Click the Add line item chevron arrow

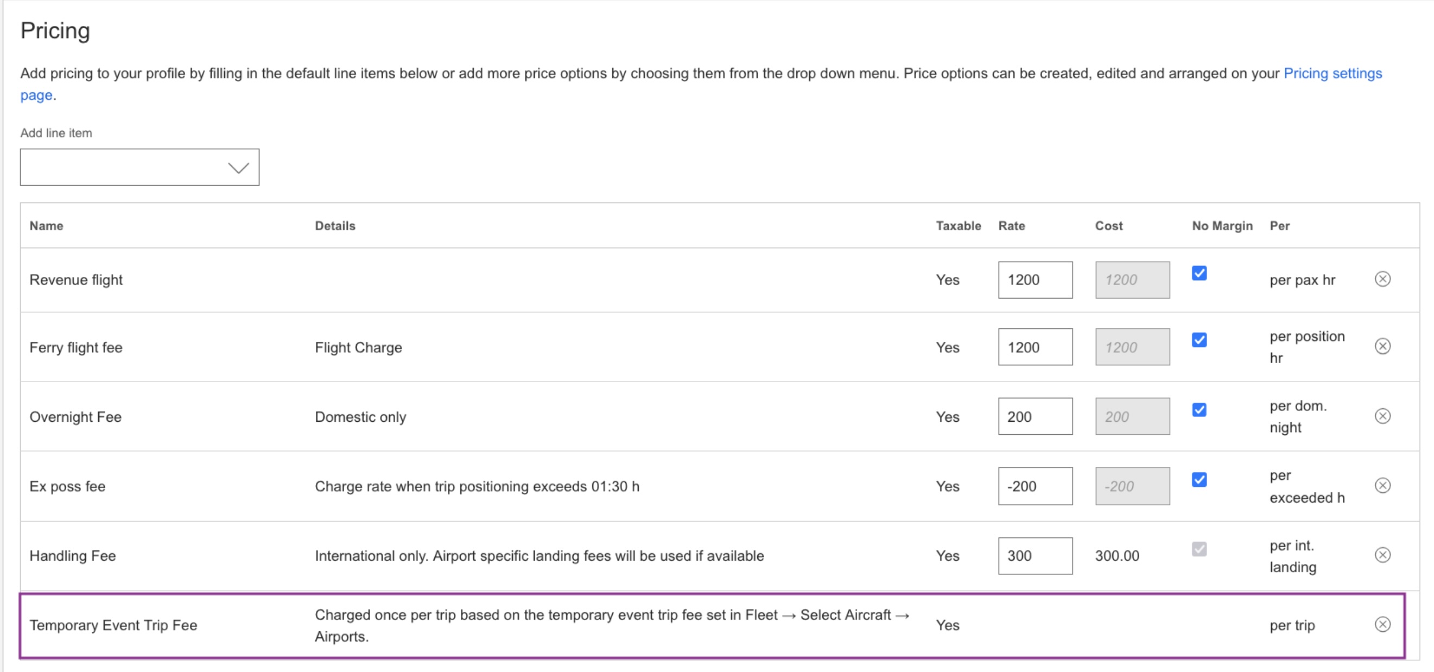click(x=238, y=168)
